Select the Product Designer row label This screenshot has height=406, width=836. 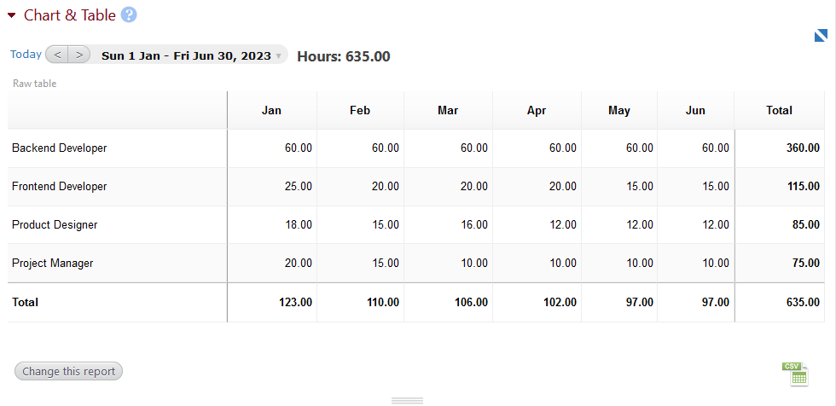click(x=55, y=225)
